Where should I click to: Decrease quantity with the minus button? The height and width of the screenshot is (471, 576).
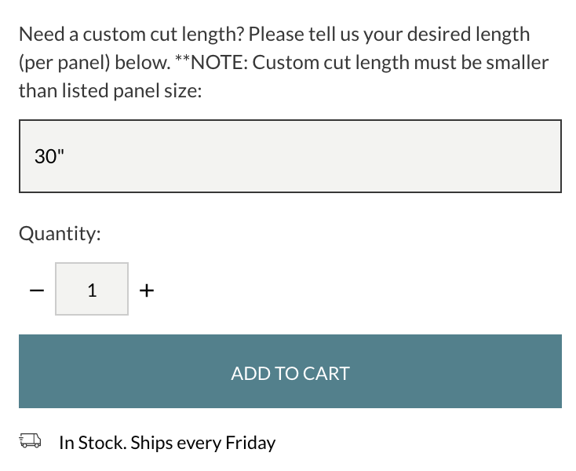point(35,290)
